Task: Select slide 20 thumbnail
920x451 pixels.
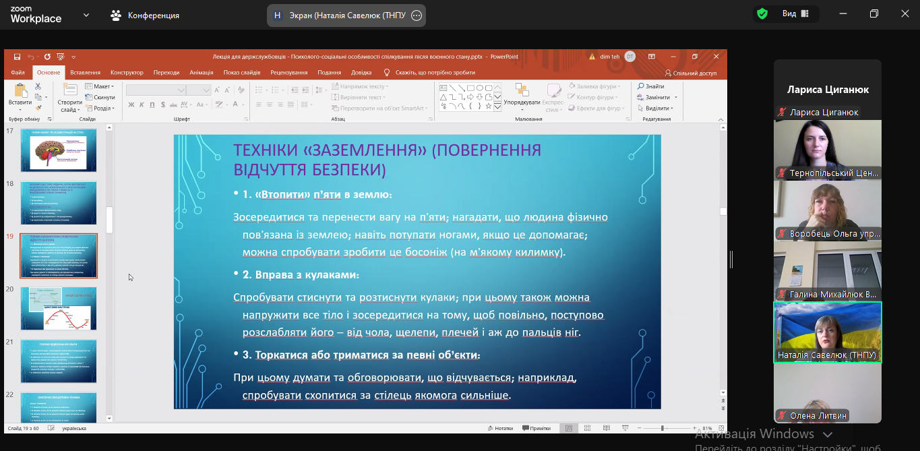Action: coord(59,308)
